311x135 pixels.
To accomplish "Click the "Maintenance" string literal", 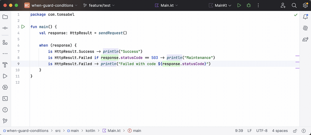I will [199, 58].
